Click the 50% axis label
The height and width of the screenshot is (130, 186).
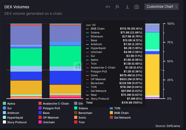click(x=170, y=61)
